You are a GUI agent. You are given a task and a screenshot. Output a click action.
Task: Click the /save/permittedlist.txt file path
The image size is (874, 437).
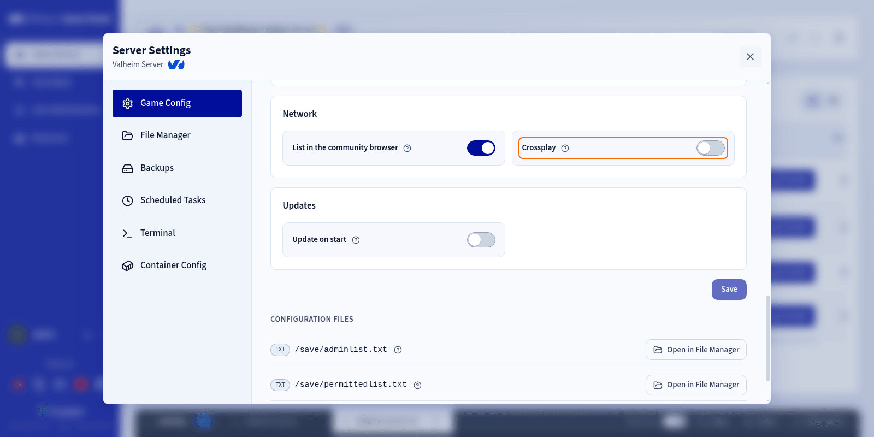pos(351,385)
